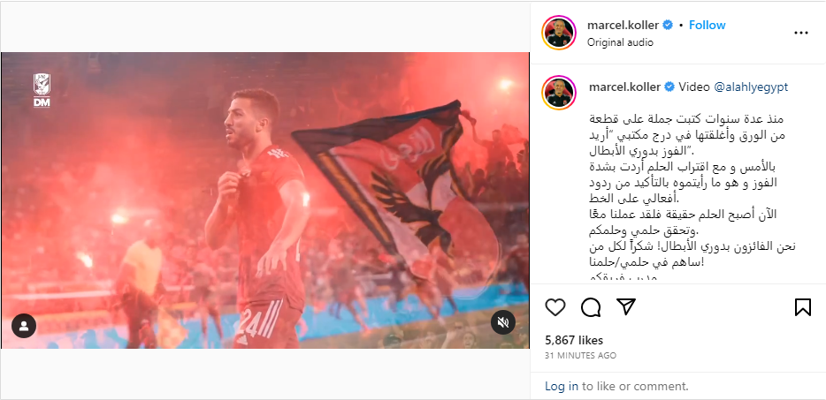Open marcel.koller username in caption

(x=624, y=87)
